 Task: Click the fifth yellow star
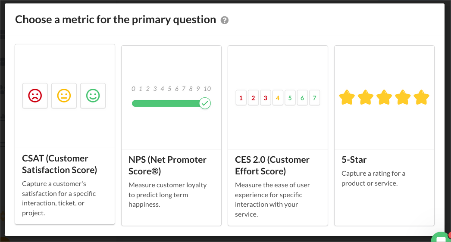click(421, 97)
